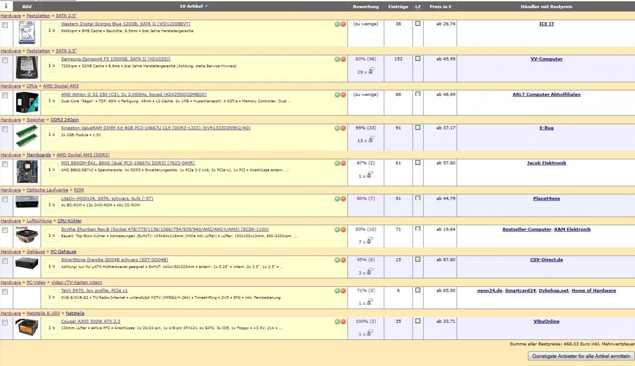
Task: Click green plus for AMD Athlon II X2
Action: coord(337,95)
